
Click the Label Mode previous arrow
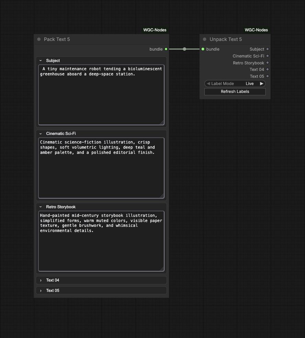(x=208, y=84)
